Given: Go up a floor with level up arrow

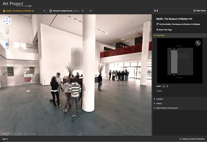Looking at the screenshot, I should pyautogui.click(x=7, y=39).
